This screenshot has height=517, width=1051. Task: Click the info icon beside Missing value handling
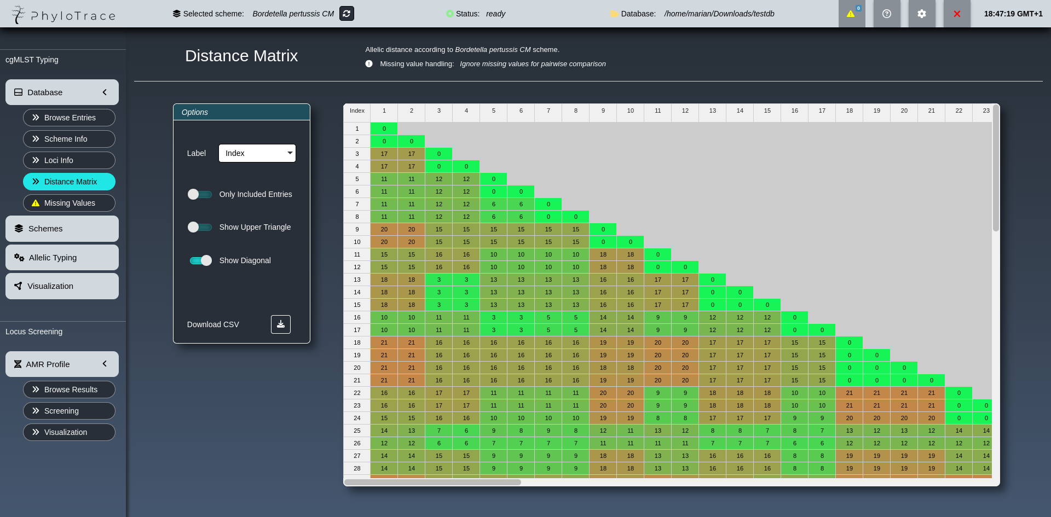[x=369, y=64]
